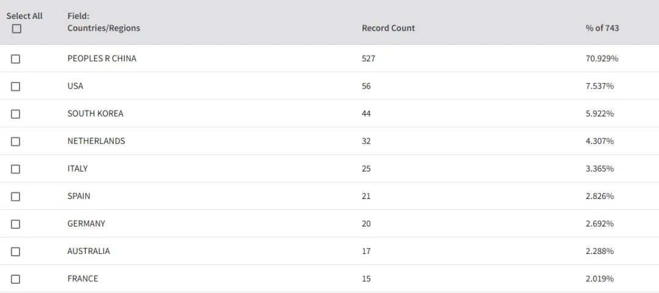Click the SOUTH KOREA country label
This screenshot has height=293, width=659.
pos(95,114)
